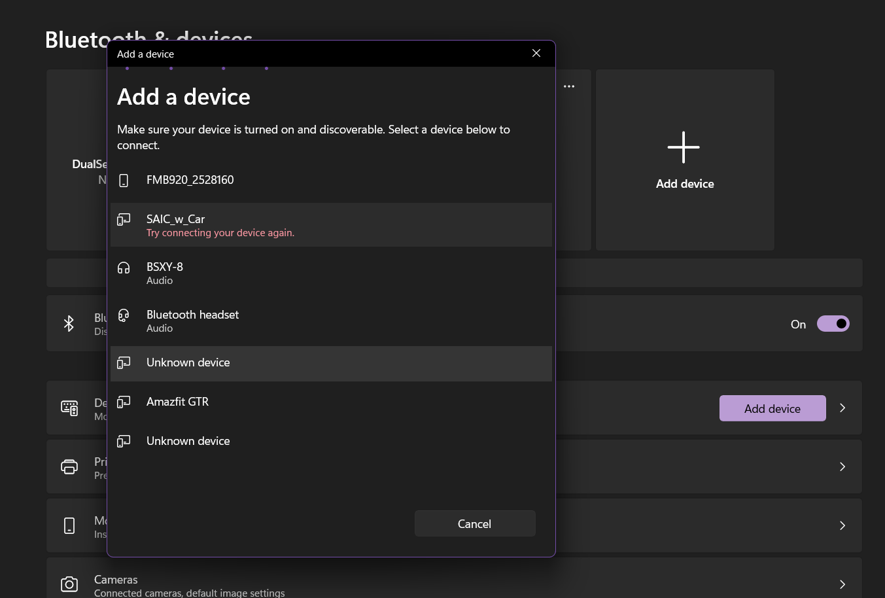
Task: Cancel the Add a device dialog
Action: pyautogui.click(x=475, y=523)
